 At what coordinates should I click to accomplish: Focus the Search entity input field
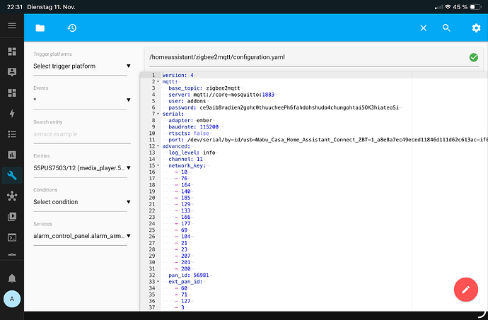82,134
